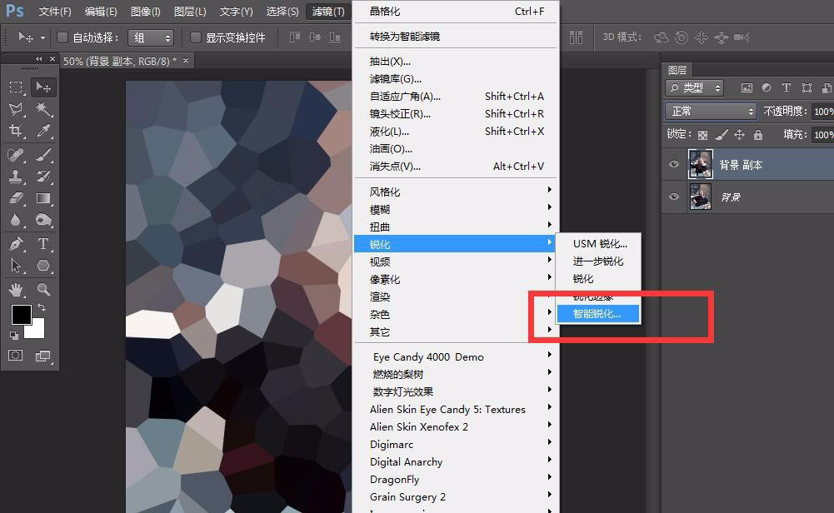Open the blend mode dropdown showing 正常
This screenshot has height=513, width=834.
click(710, 111)
